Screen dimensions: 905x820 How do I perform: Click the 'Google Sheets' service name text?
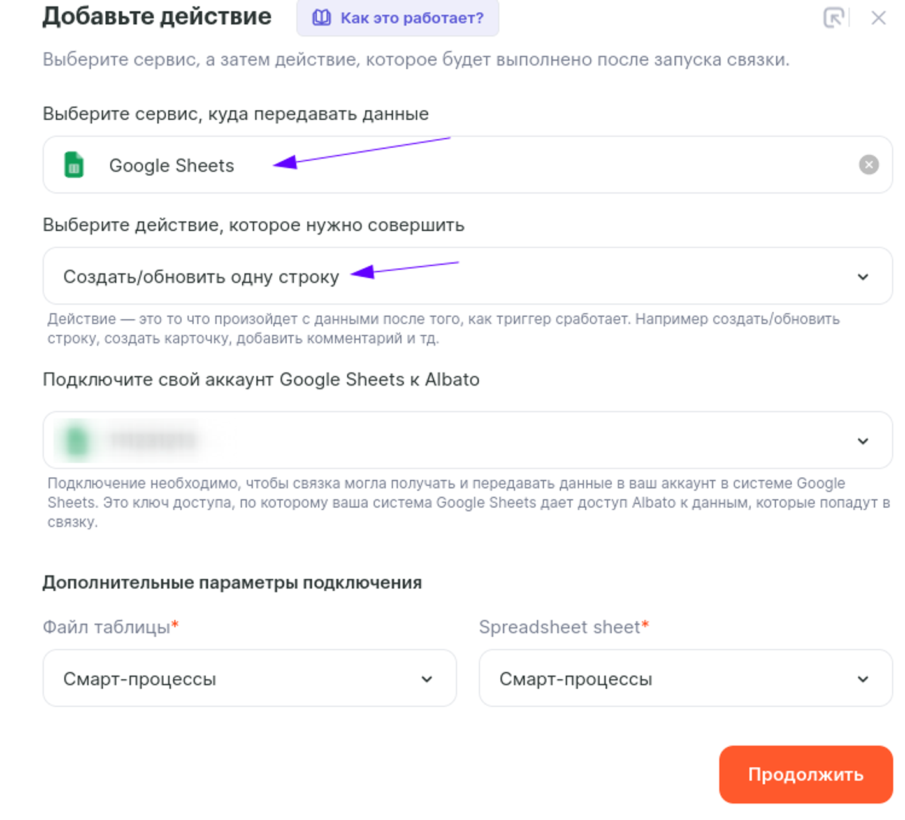tap(171, 166)
